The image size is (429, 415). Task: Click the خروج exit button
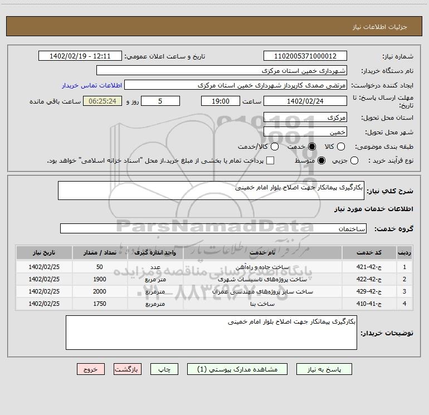pos(91,369)
